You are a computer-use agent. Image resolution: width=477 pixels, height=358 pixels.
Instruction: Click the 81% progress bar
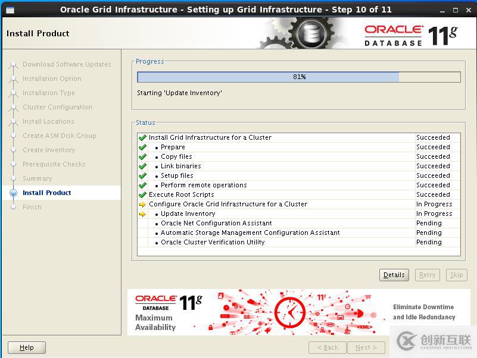tap(299, 77)
